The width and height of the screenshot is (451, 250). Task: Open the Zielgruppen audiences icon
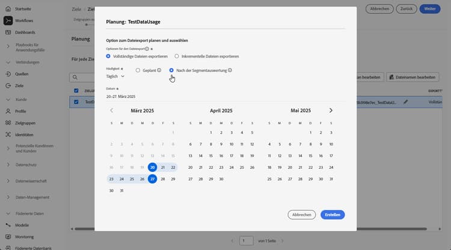pyautogui.click(x=8, y=123)
